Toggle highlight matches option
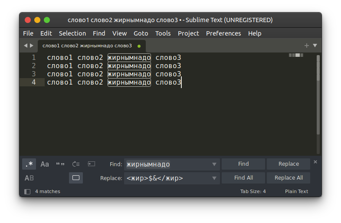 [x=76, y=178]
